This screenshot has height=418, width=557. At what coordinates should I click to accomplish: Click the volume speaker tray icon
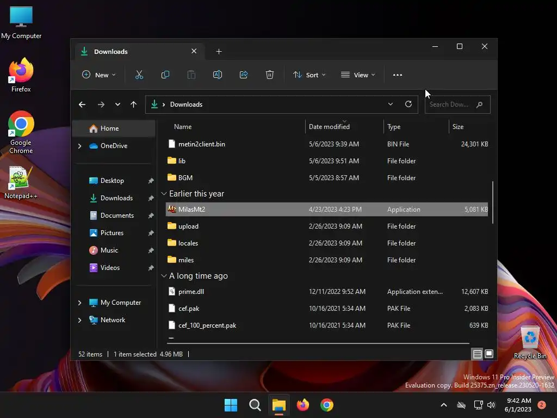click(x=491, y=405)
